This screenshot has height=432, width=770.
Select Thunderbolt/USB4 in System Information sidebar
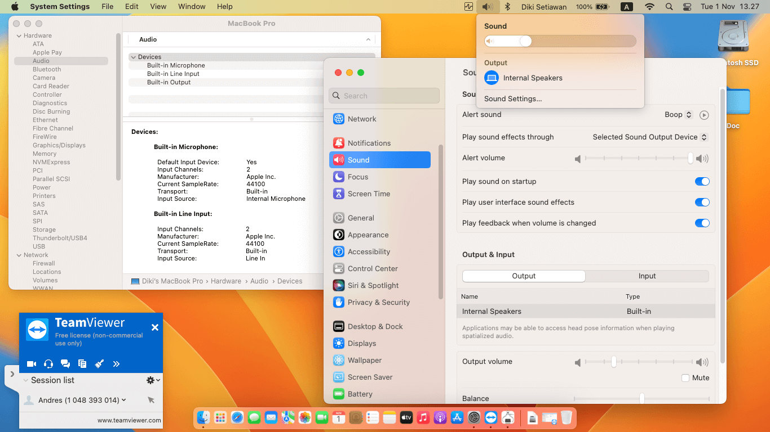click(60, 238)
